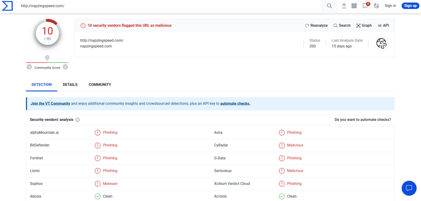Click the Search action button
421x201 pixels.
342,25
